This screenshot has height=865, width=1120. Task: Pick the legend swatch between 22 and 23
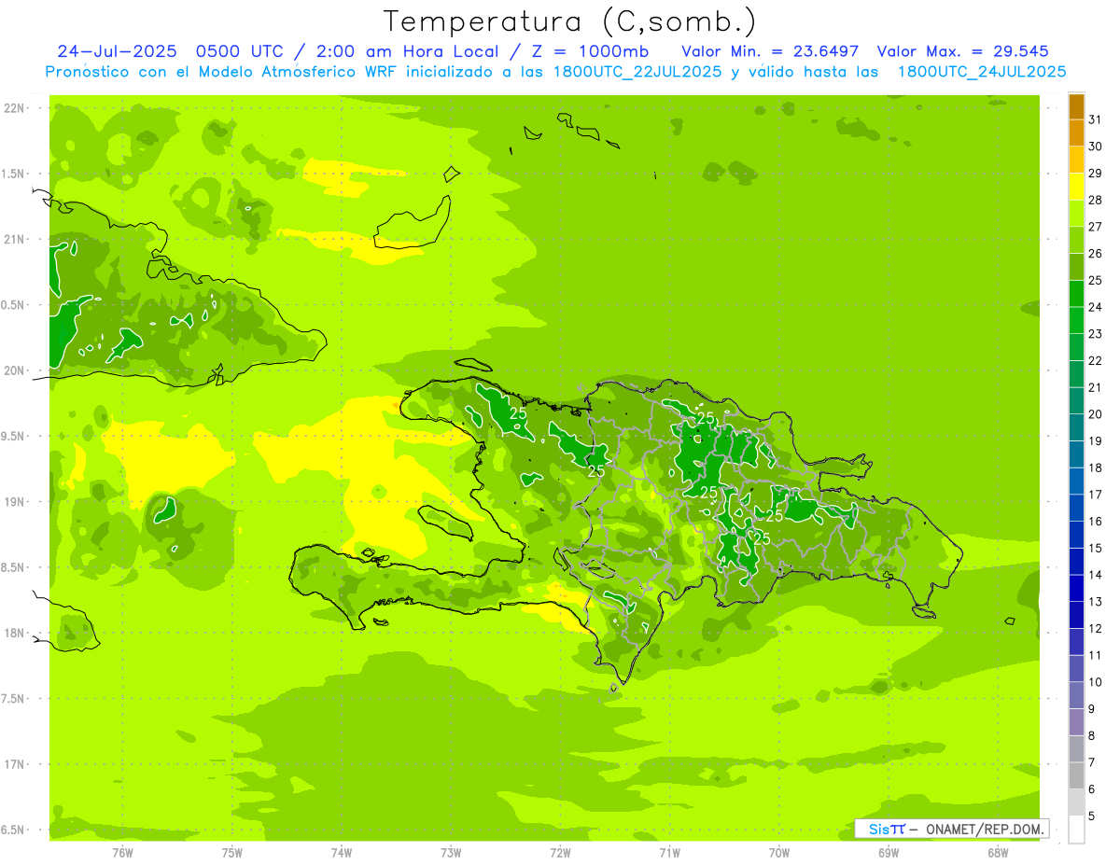pyautogui.click(x=1076, y=347)
